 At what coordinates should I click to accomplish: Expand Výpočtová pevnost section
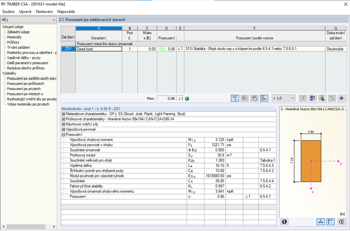[x=64, y=130]
